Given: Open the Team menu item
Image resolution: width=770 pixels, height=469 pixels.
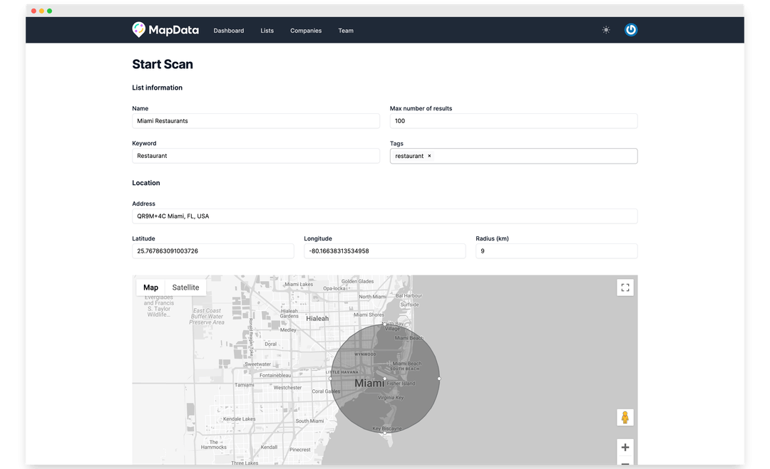Looking at the screenshot, I should point(346,31).
